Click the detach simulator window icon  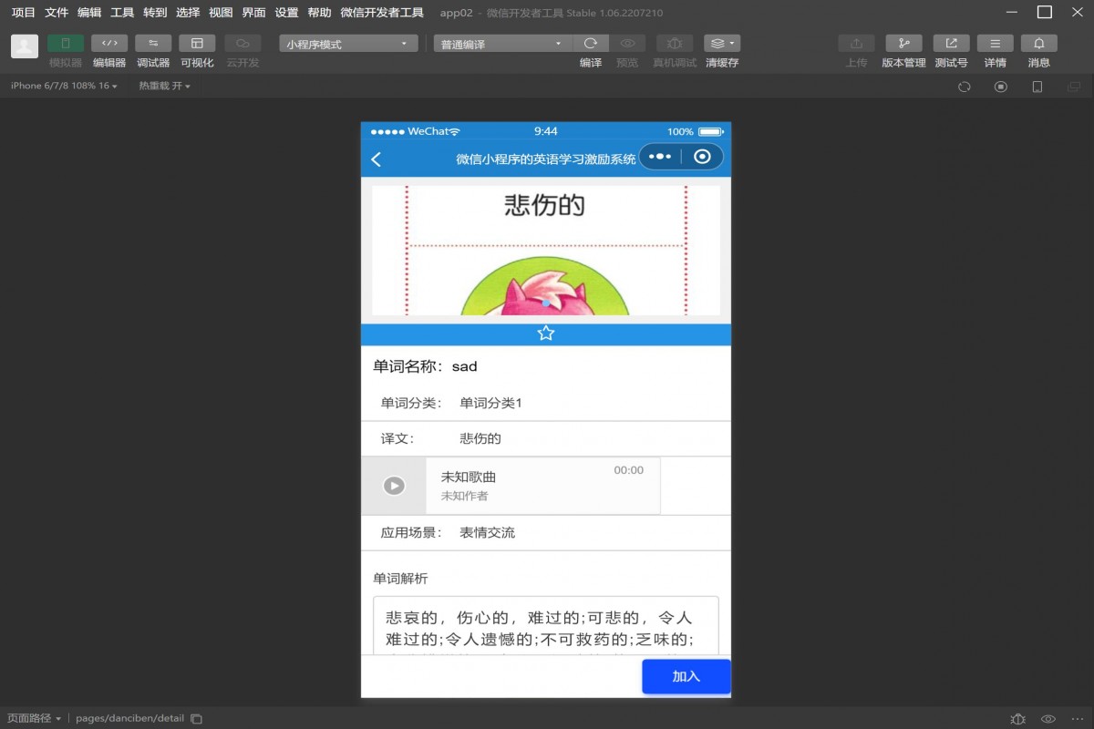click(1073, 87)
